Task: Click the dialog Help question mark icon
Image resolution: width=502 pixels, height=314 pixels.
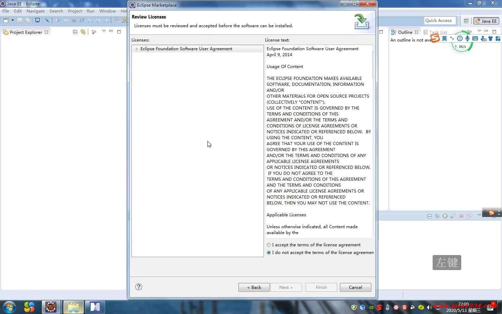Action: 139,287
